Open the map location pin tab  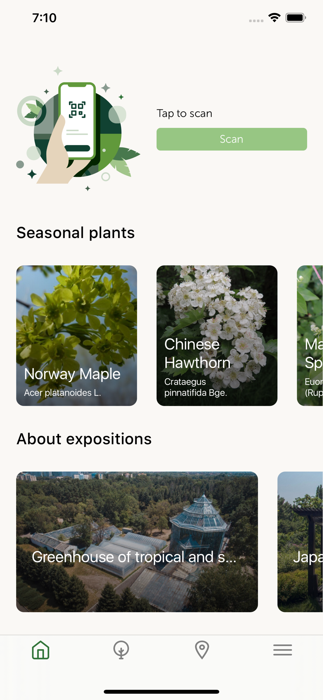[202, 650]
